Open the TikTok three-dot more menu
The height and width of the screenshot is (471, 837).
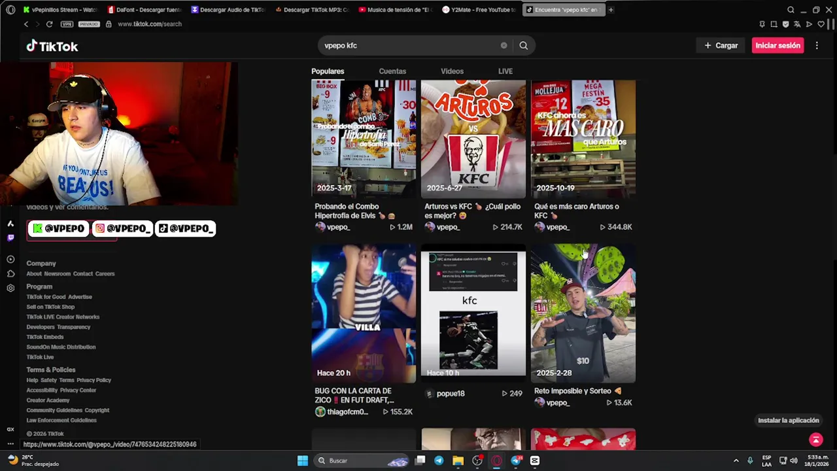(817, 46)
